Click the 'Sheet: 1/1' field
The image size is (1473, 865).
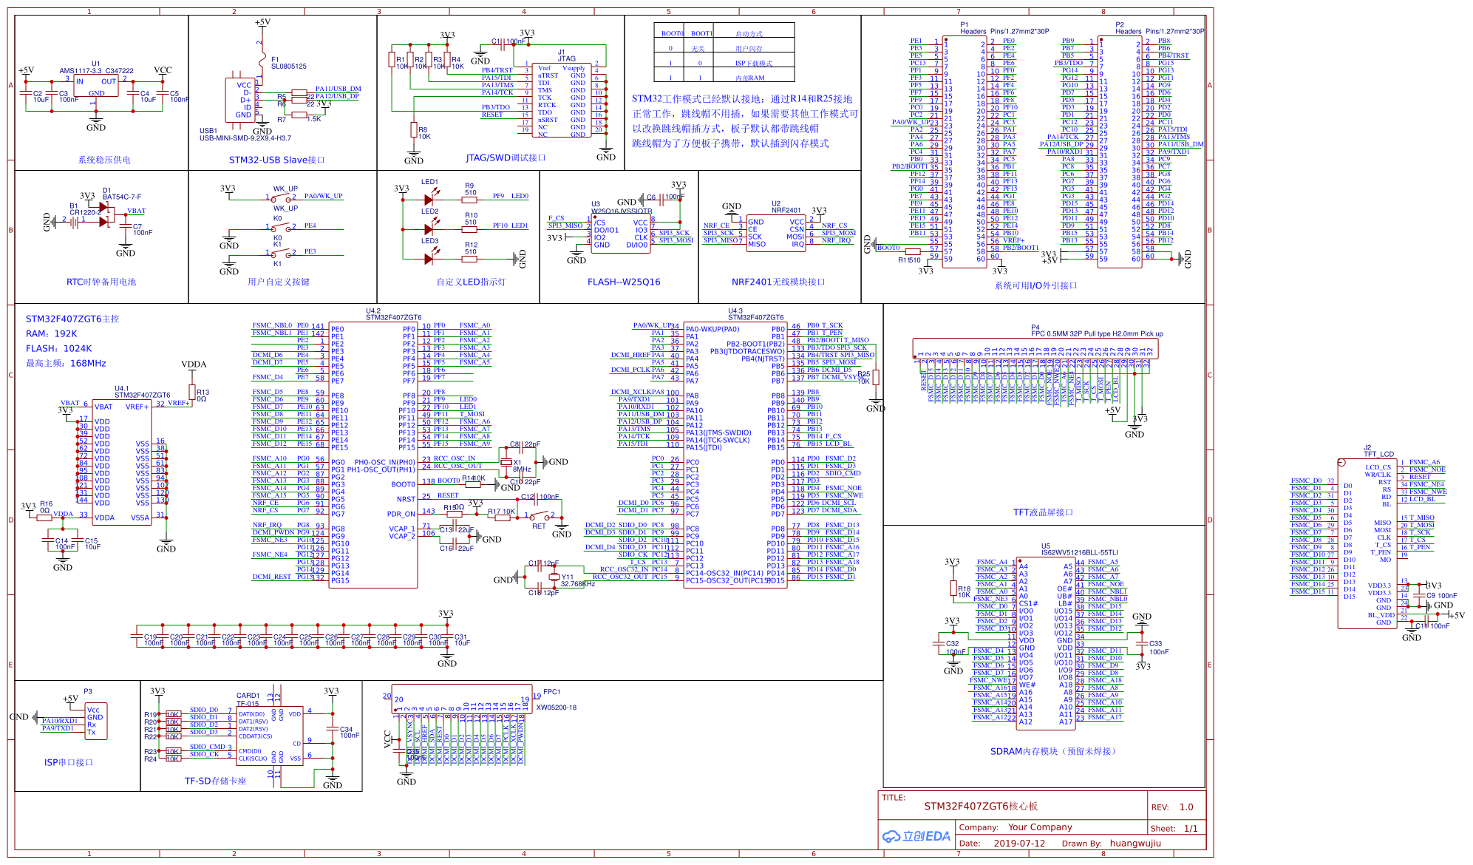pos(1174,828)
